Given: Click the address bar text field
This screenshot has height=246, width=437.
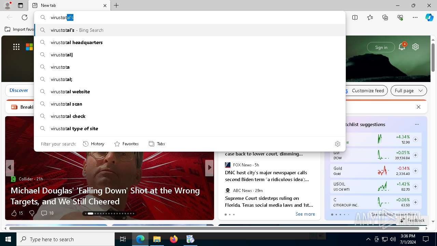Looking at the screenshot, I should tap(196, 17).
